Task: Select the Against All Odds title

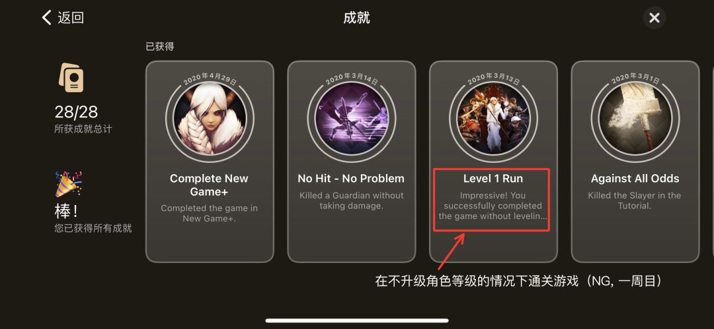Action: point(635,179)
